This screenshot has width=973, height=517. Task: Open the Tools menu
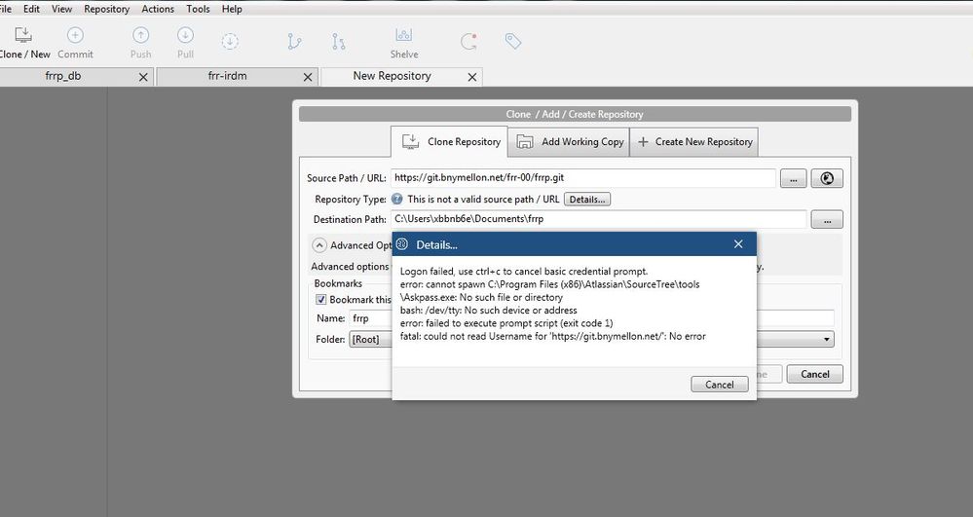pyautogui.click(x=198, y=9)
